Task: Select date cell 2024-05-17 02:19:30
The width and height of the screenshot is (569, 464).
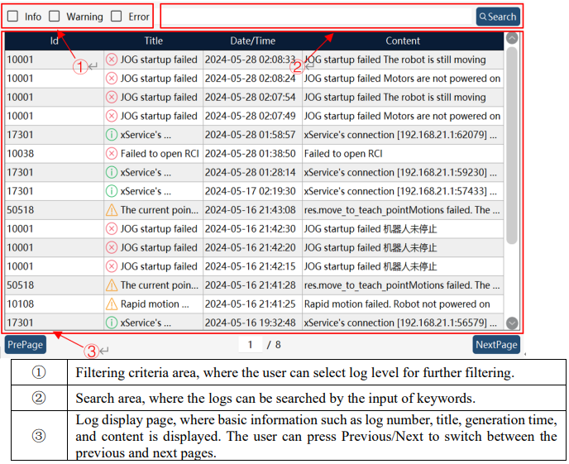Action: point(252,191)
